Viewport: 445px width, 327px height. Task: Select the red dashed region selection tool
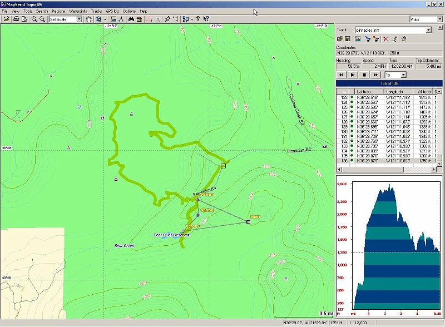(149, 19)
